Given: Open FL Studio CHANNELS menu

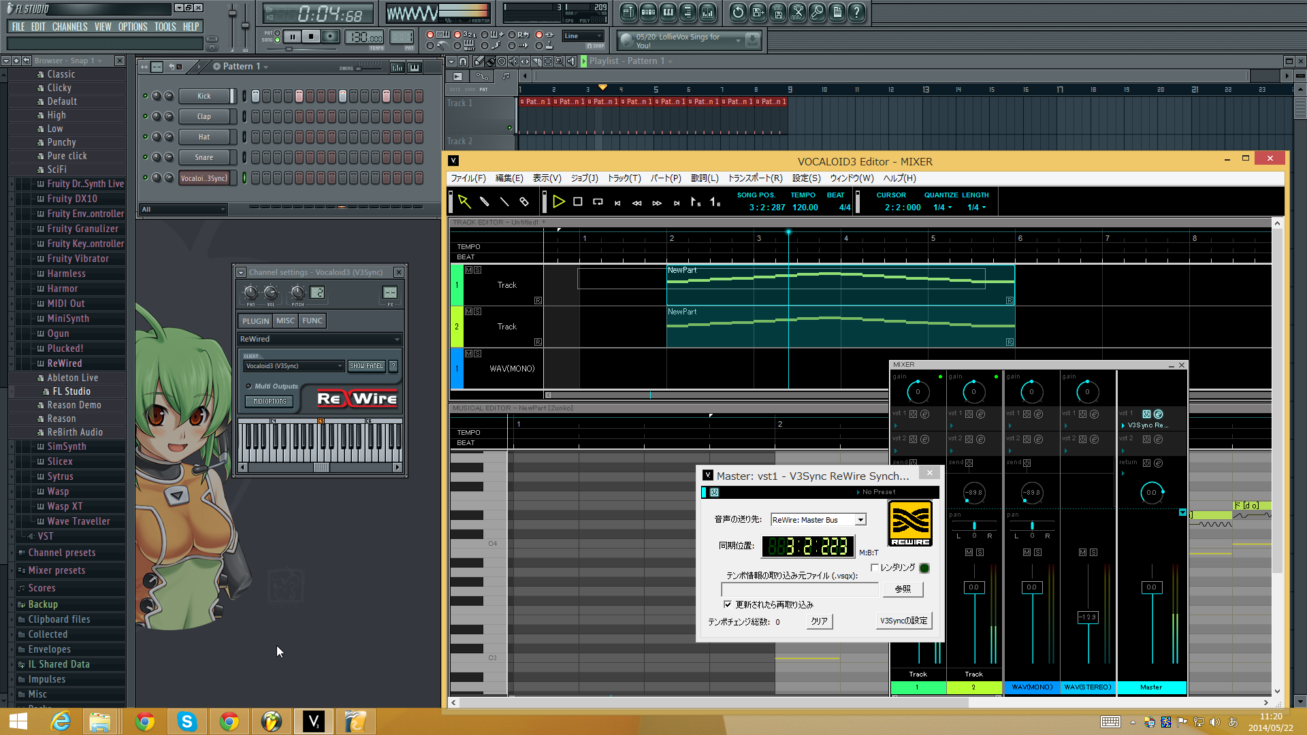Looking at the screenshot, I should click(69, 27).
